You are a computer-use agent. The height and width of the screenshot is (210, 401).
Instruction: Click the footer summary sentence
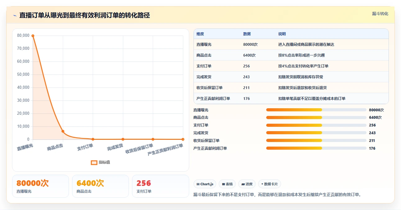(277, 195)
